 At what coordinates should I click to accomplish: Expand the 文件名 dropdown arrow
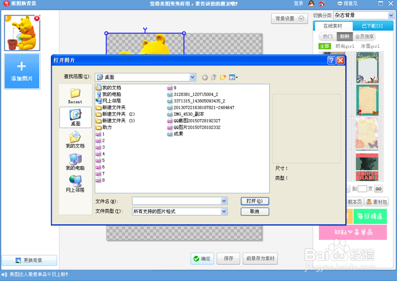[x=224, y=201]
